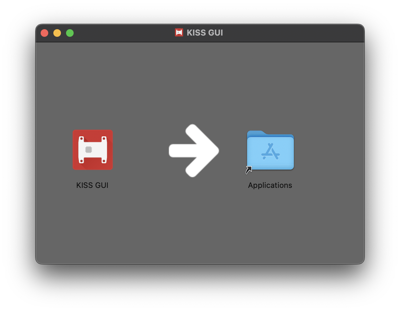Click the red close traffic light button
Screen dimensions: 400x311
click(x=44, y=33)
